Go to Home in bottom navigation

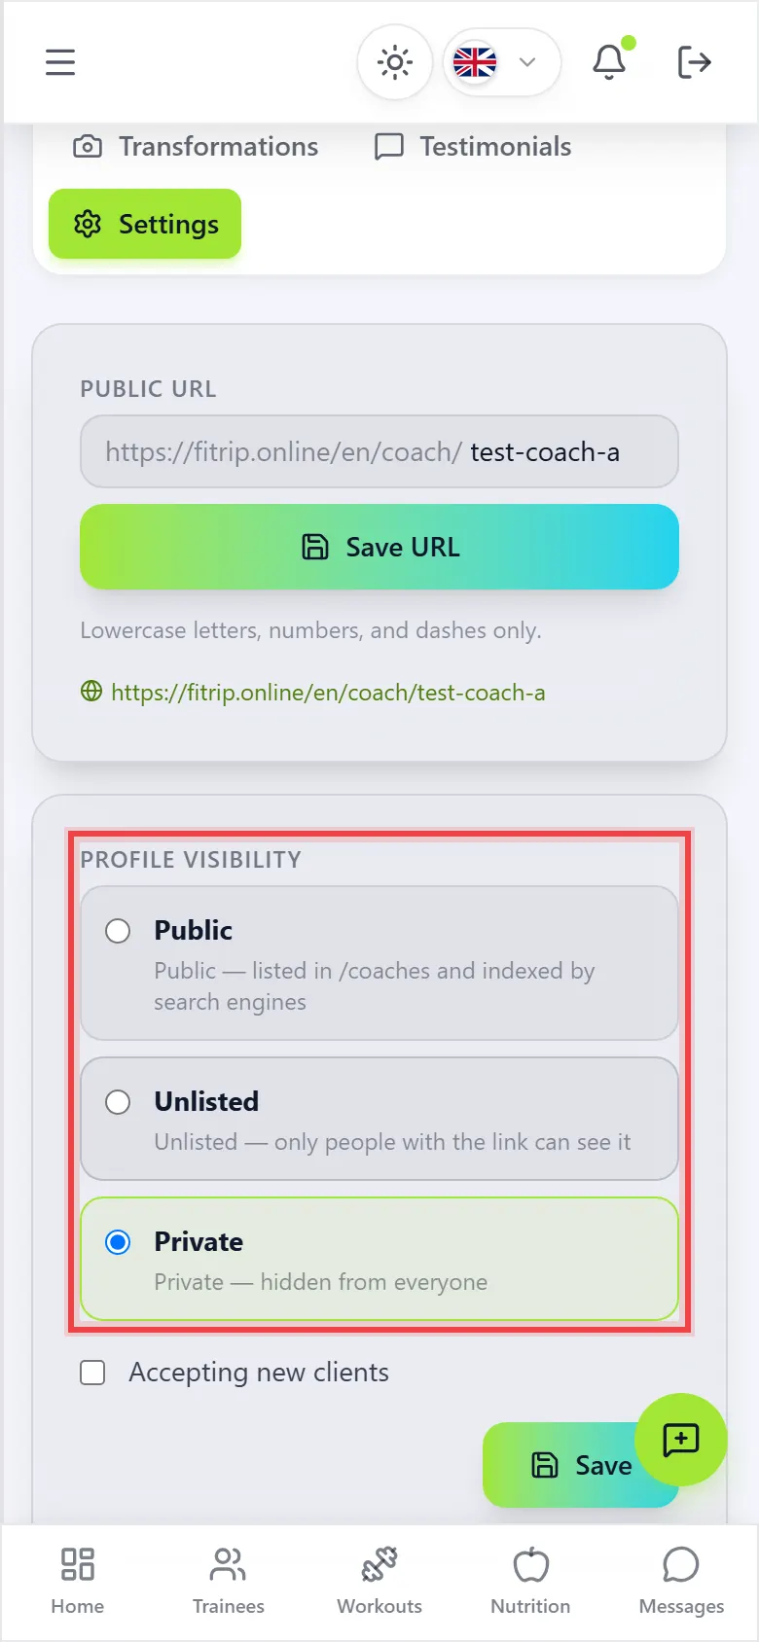[78, 1581]
